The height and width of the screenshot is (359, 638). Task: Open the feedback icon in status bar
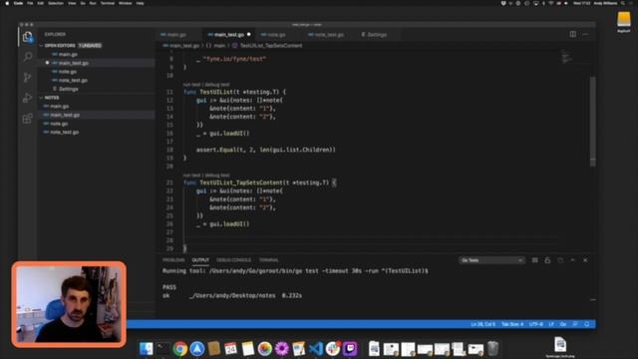(x=575, y=324)
